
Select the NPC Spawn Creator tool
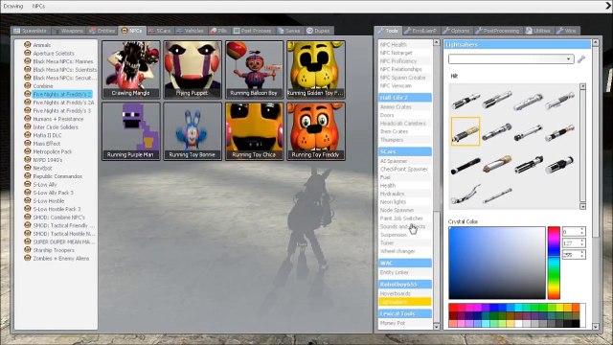pos(405,78)
